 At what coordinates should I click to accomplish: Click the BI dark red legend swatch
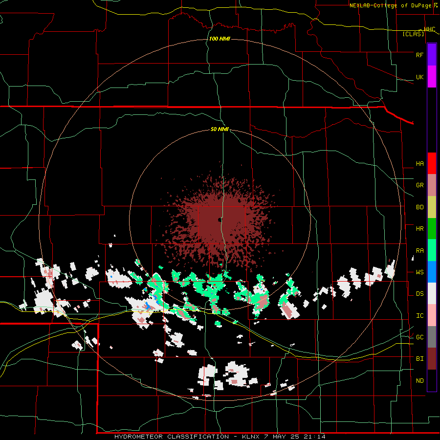tap(432, 359)
